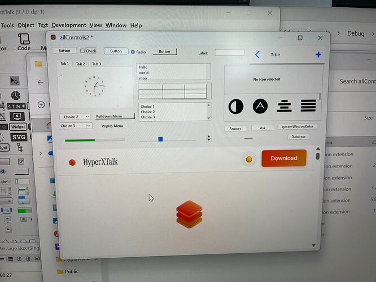This screenshot has height=282, width=376.
Task: Click the blue slider thumb
Action: tap(160, 139)
